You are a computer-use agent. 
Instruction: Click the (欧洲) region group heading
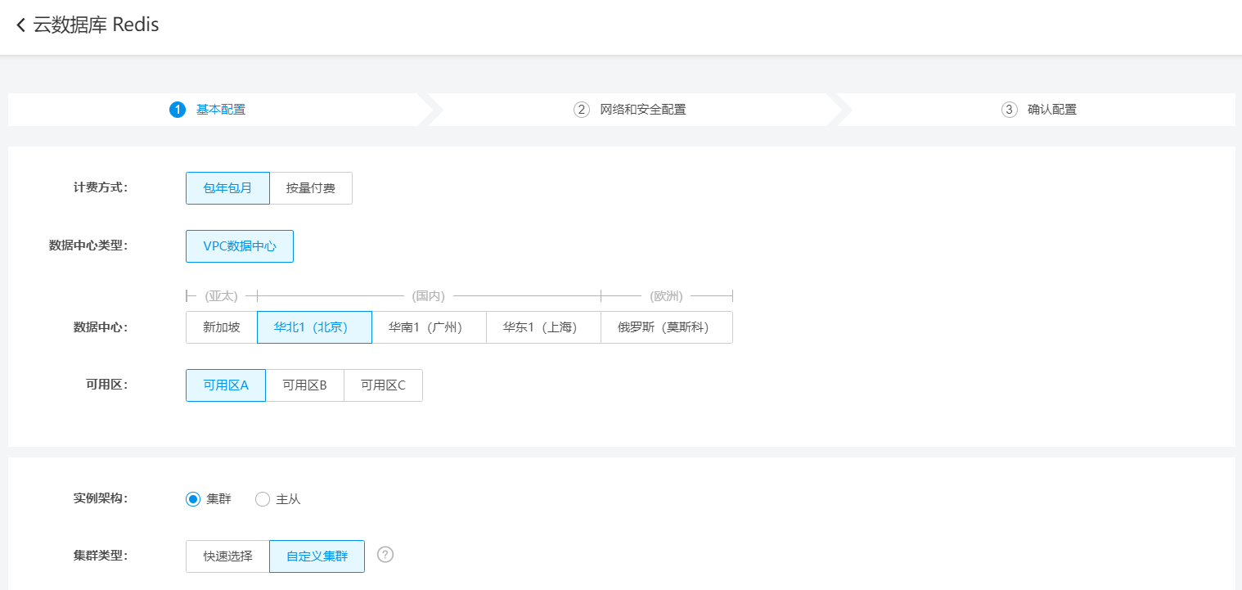coord(666,295)
